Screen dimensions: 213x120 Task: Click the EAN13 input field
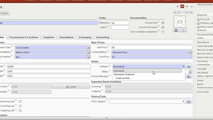(120, 27)
